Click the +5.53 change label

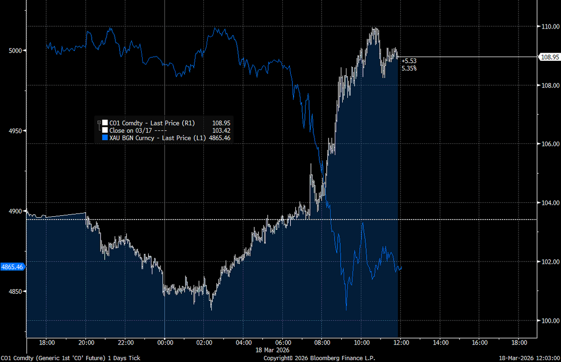[x=409, y=61]
